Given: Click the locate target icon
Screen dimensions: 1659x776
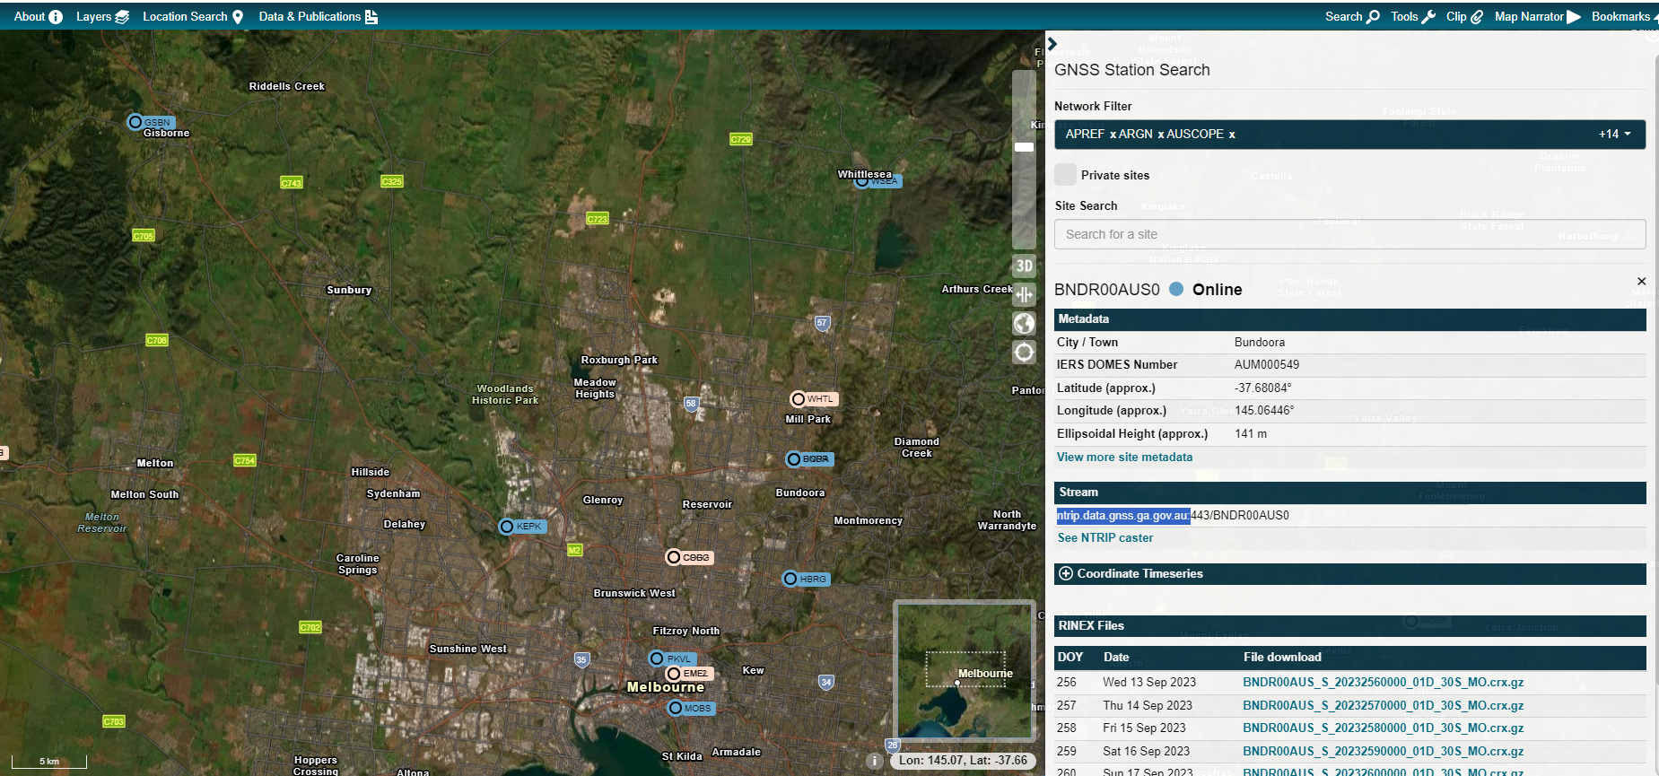Looking at the screenshot, I should click(x=1024, y=353).
